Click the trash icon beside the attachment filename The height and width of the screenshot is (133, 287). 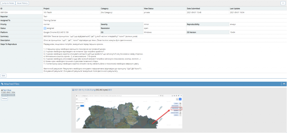pos(109,90)
